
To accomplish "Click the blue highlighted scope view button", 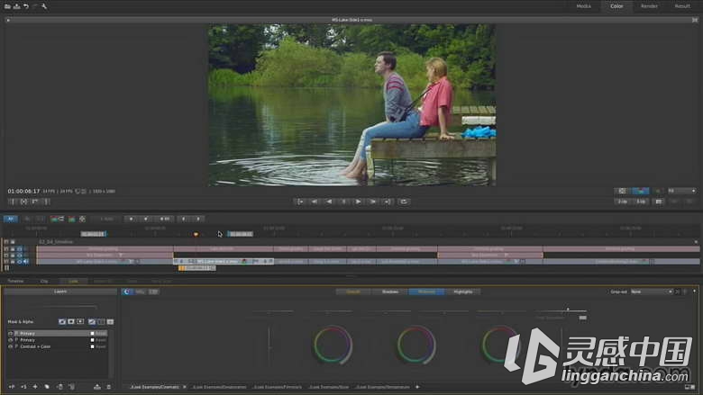I will (641, 191).
